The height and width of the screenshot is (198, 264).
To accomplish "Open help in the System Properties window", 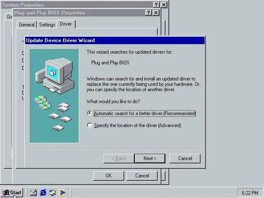I will 156,5.
